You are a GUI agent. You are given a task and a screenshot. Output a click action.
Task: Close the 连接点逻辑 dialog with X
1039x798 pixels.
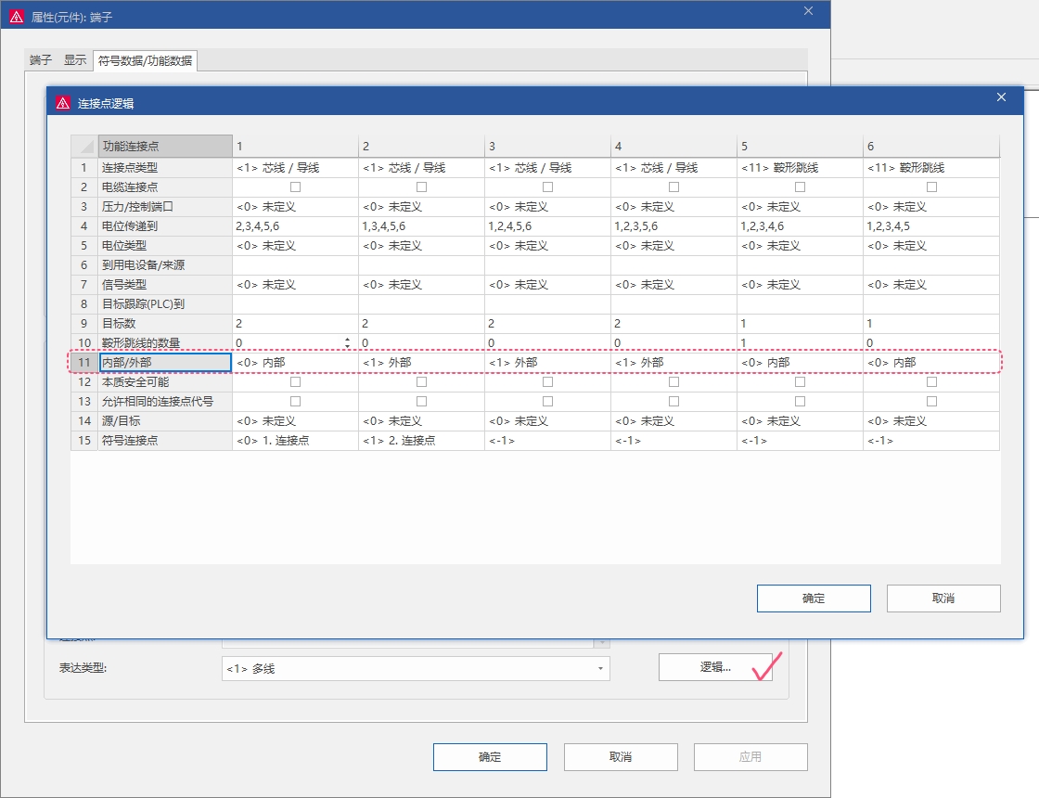pos(1001,97)
